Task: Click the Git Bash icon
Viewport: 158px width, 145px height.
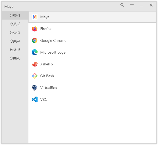Action: 35,76
